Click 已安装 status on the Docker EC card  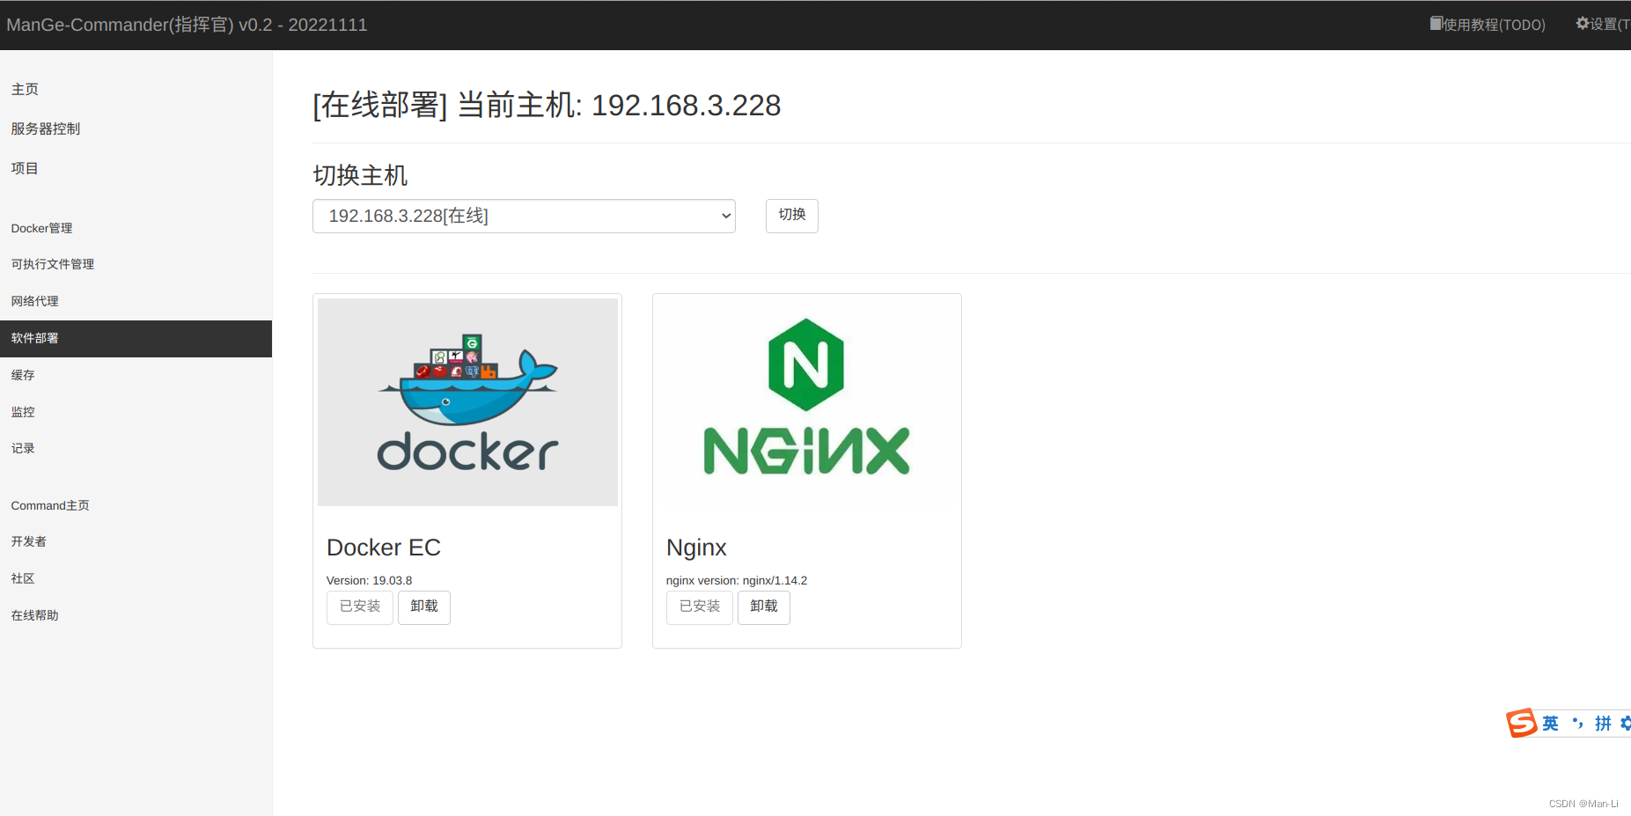click(x=359, y=606)
